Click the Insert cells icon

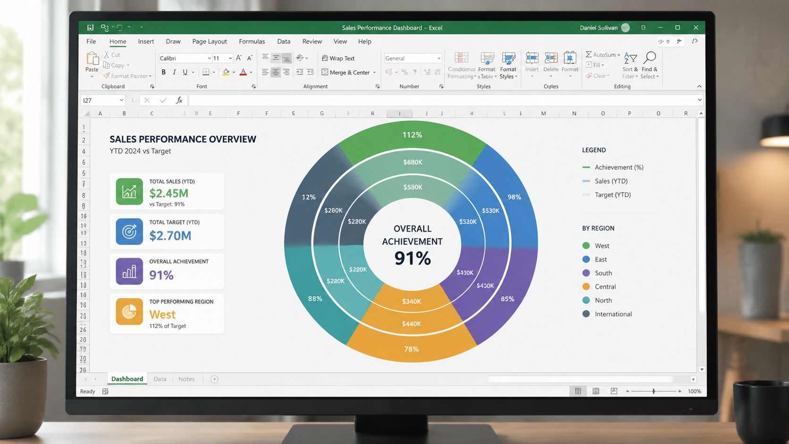pos(532,58)
